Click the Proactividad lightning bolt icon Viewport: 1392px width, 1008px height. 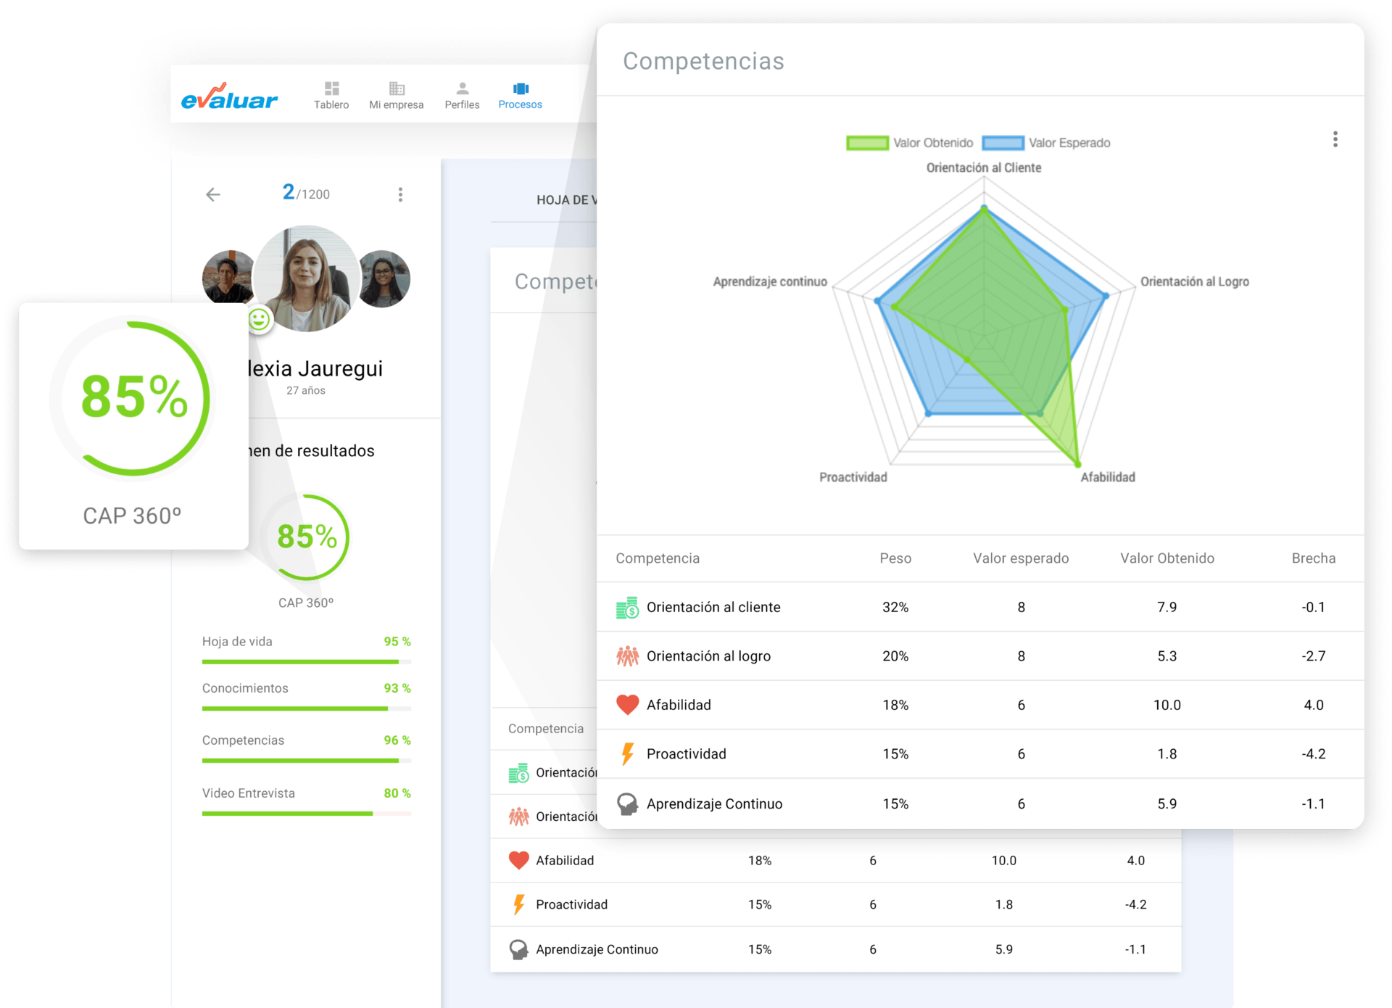pyautogui.click(x=627, y=754)
